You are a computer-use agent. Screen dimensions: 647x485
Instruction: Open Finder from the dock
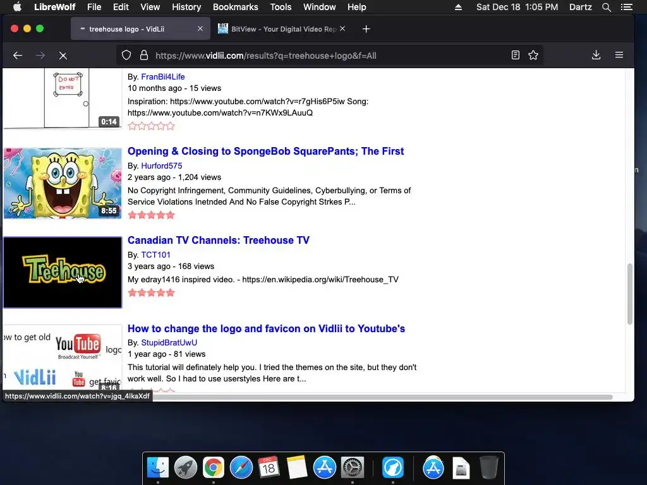157,468
